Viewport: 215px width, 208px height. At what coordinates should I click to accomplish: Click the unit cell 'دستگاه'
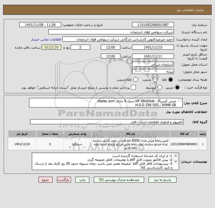[77, 144]
